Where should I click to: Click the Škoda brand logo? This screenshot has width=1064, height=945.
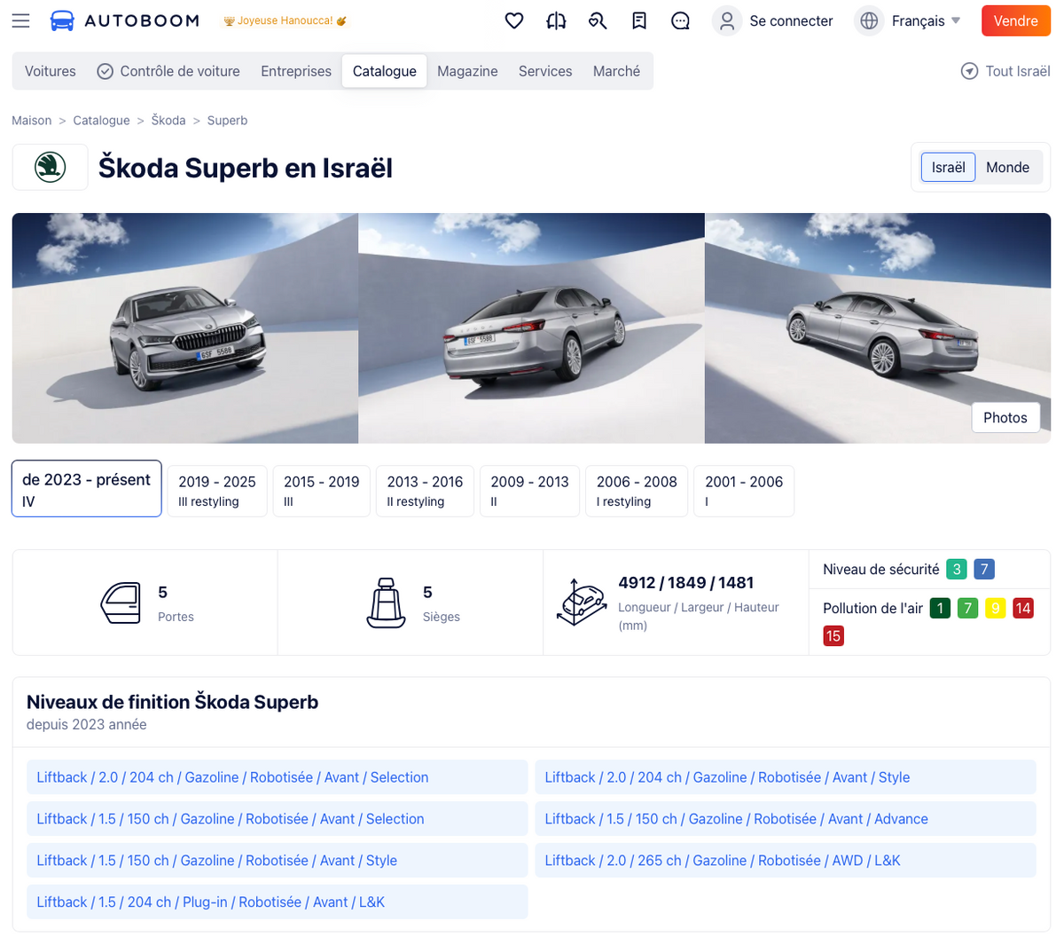(51, 167)
